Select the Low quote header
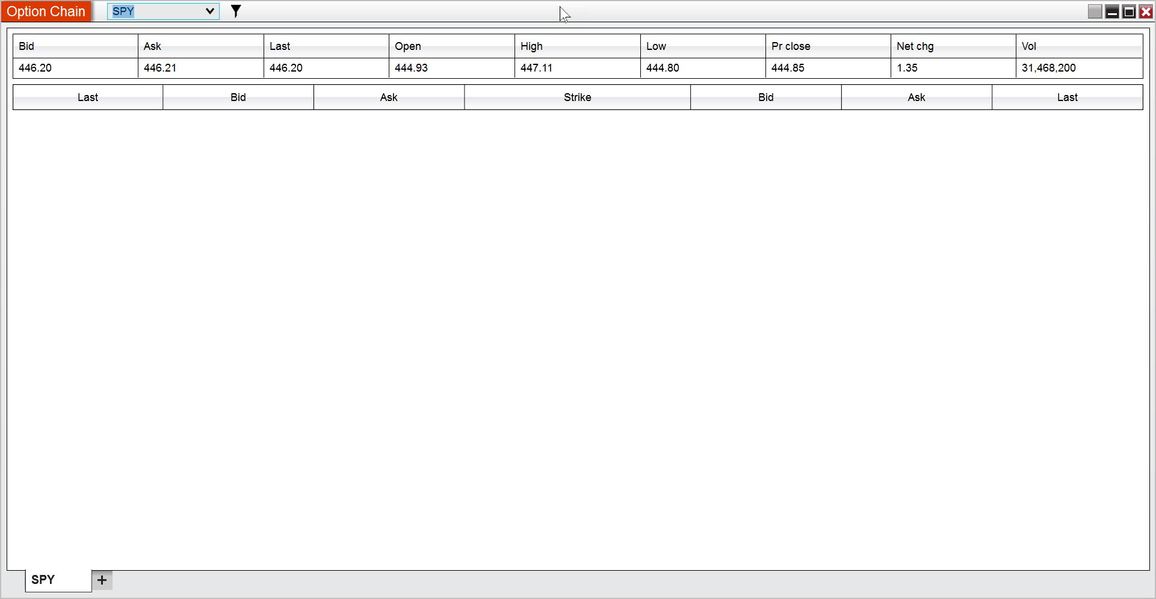Screen dimensions: 1156x599 click(703, 46)
